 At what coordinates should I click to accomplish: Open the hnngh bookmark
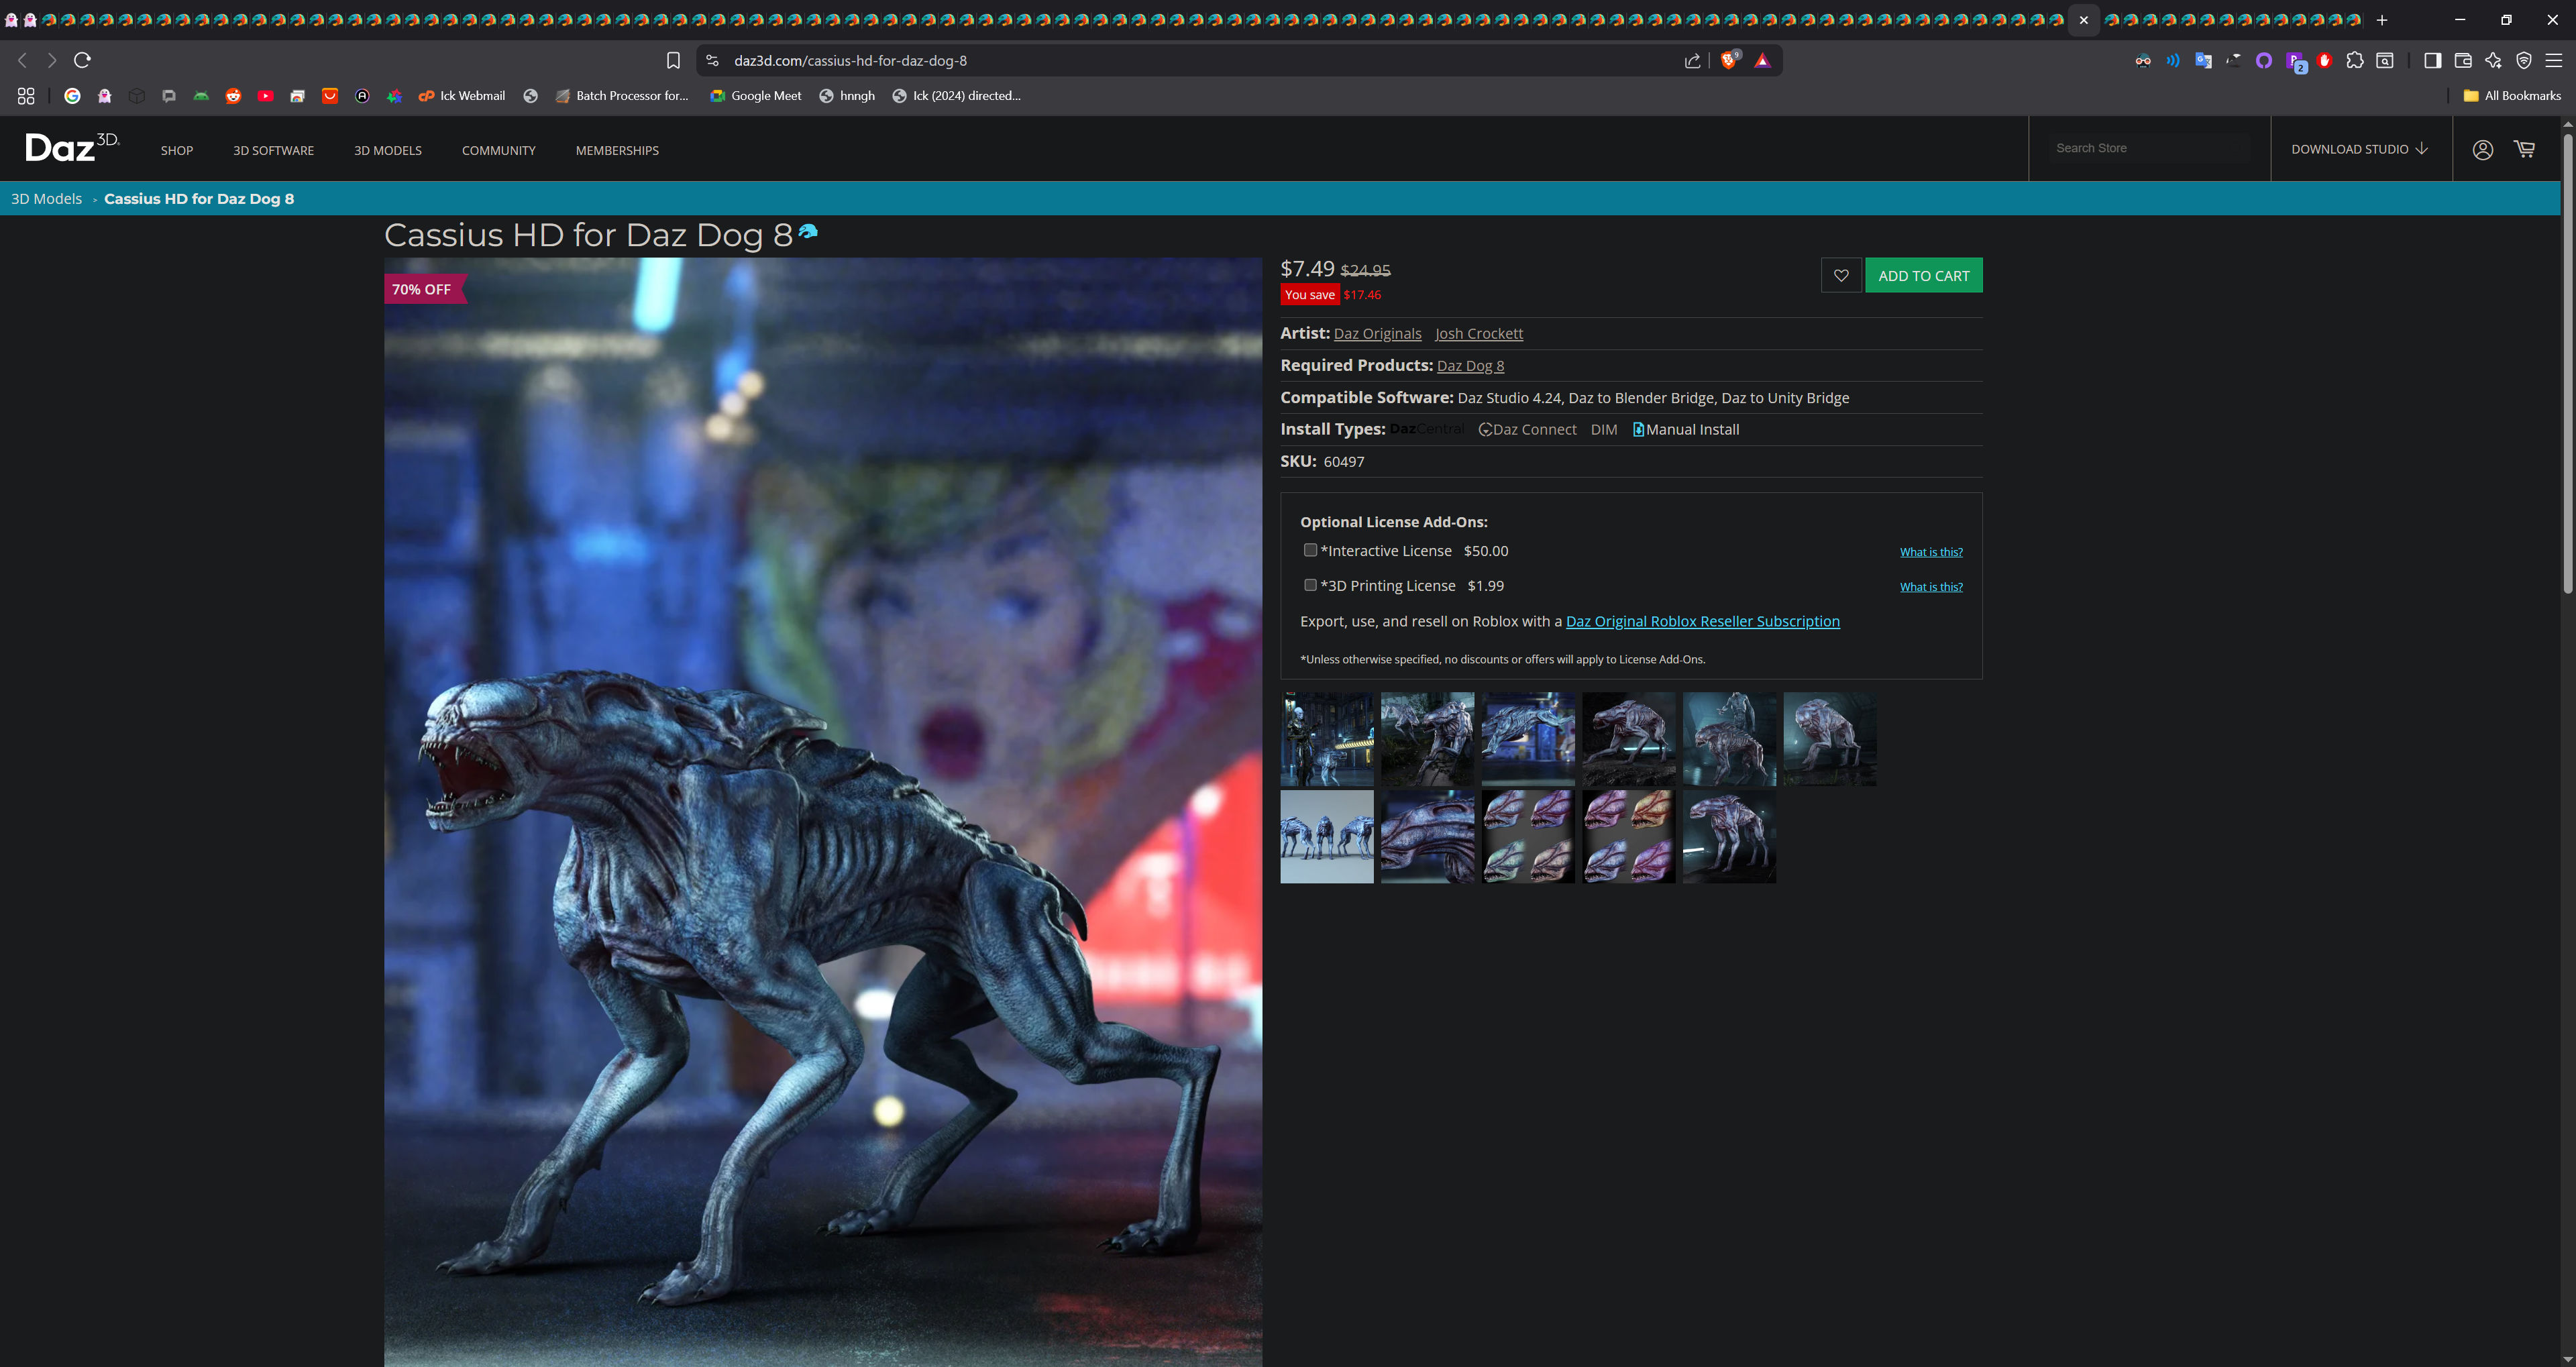point(847,96)
